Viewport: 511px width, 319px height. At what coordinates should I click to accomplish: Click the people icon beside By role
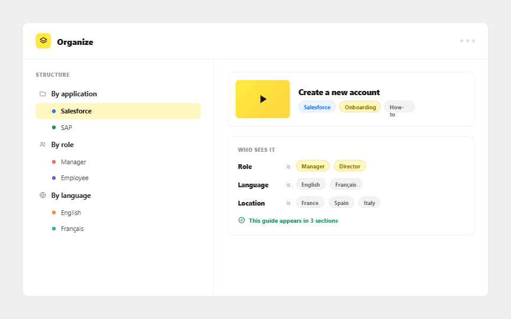[x=43, y=145]
